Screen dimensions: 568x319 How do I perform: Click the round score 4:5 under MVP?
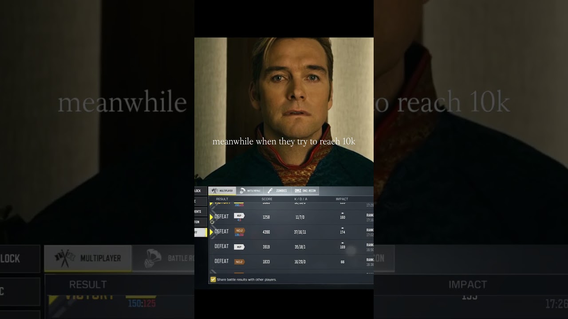click(x=239, y=220)
